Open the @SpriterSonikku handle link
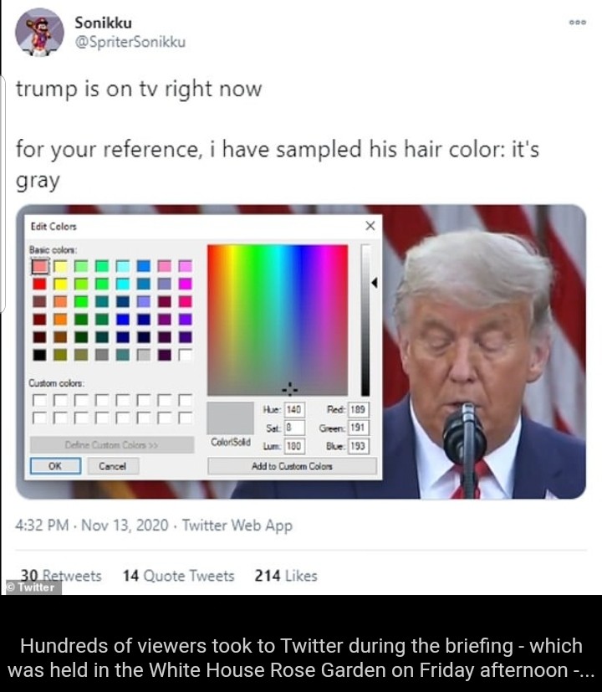The width and height of the screenshot is (602, 692). click(130, 42)
